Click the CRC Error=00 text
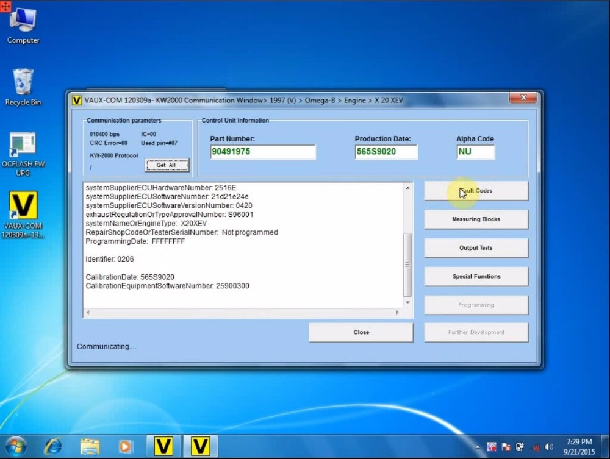 [x=109, y=143]
